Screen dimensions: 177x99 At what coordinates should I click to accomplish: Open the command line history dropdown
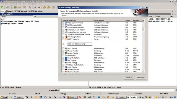click(175, 90)
